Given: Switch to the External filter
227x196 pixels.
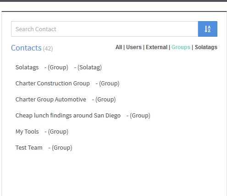Looking at the screenshot, I should coord(156,47).
